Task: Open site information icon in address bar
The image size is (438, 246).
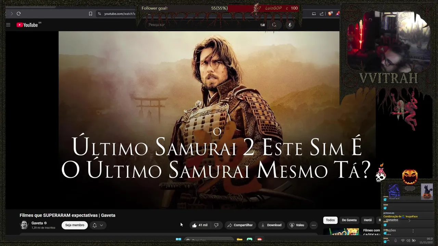Action: point(99,14)
